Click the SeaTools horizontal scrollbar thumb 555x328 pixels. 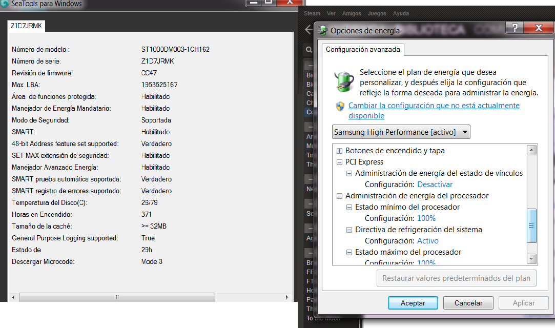(x=117, y=297)
